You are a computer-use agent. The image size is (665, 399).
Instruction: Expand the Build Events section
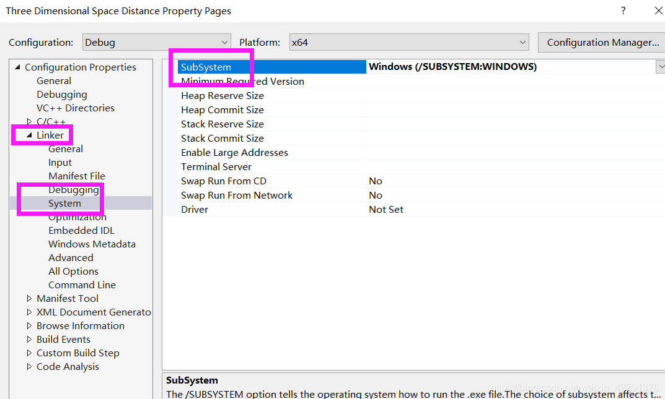pyautogui.click(x=29, y=339)
